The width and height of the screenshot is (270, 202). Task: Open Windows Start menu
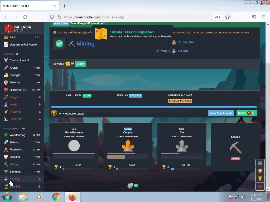coord(7,197)
